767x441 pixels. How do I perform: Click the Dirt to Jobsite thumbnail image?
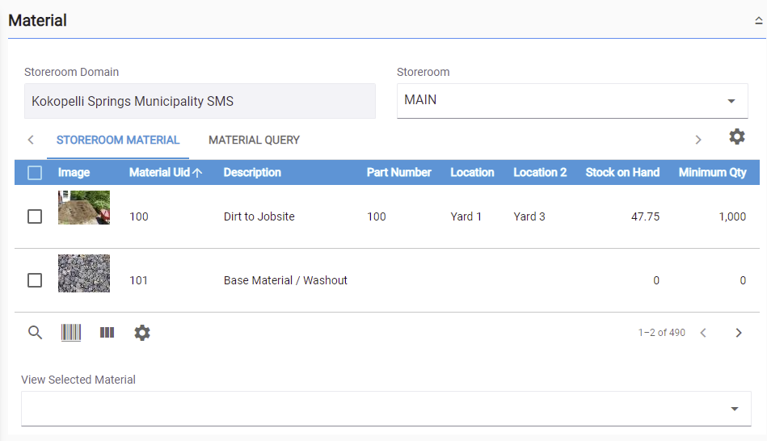point(84,208)
